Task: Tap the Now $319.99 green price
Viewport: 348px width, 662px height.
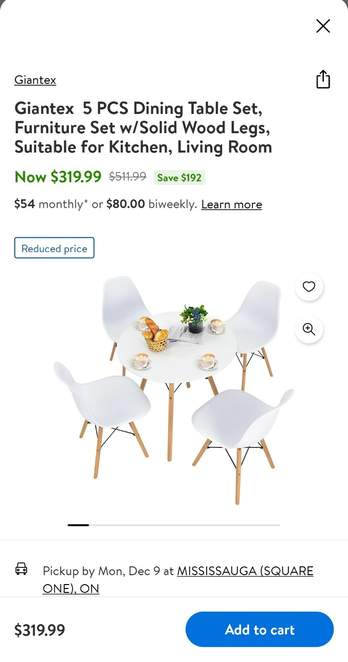Action: coord(58,177)
